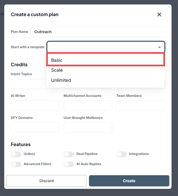
Task: Click the Create button
Action: point(129,181)
